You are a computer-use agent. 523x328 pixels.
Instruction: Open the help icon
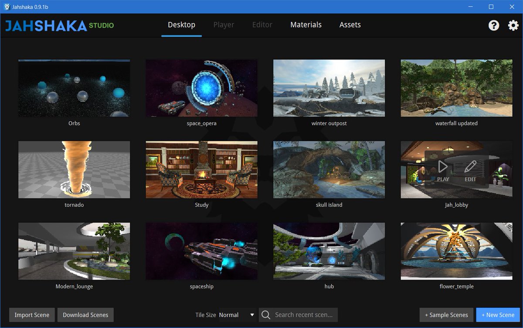coord(493,25)
